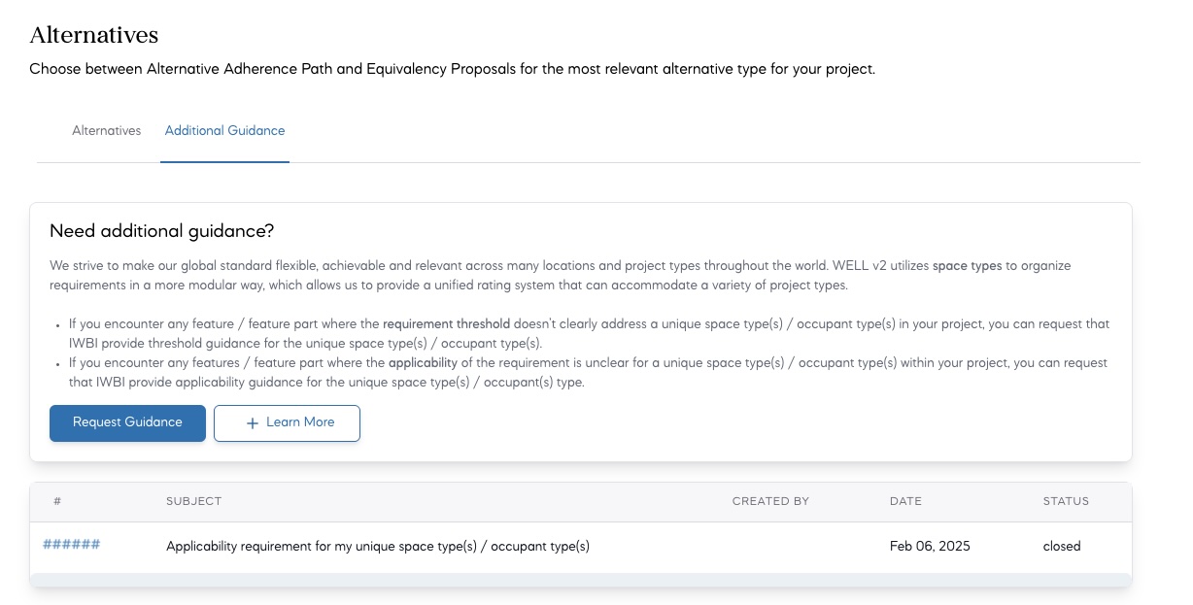Click the Need additional guidance? heading
Viewport: 1193px width, 605px height.
click(161, 231)
